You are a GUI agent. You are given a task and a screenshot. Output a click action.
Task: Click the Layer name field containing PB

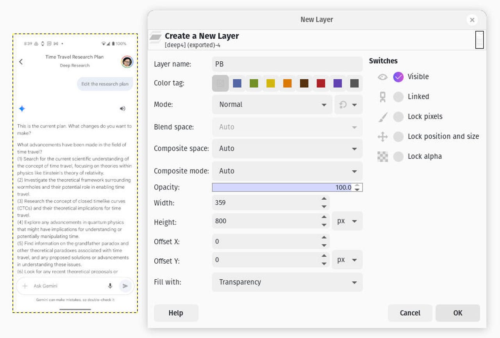click(x=287, y=64)
